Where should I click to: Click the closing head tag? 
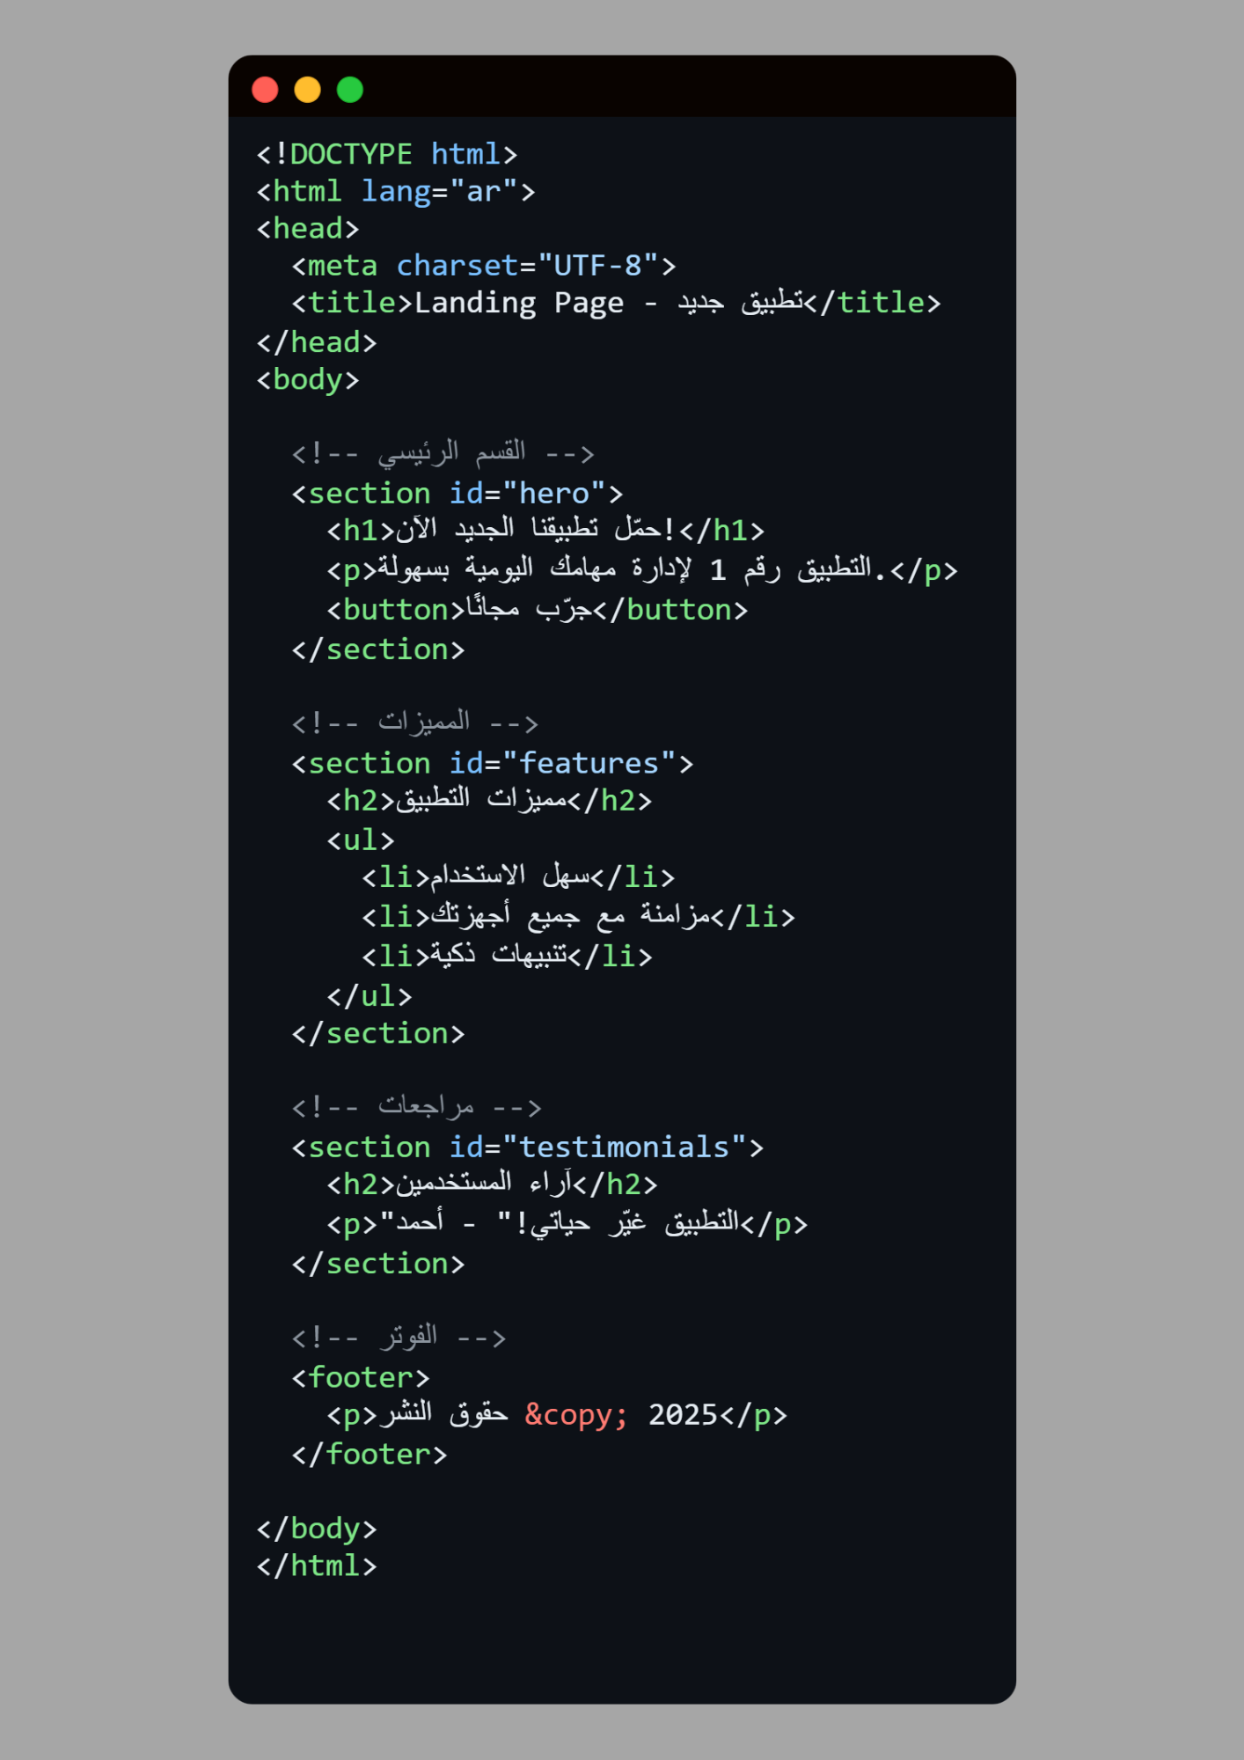(x=317, y=342)
